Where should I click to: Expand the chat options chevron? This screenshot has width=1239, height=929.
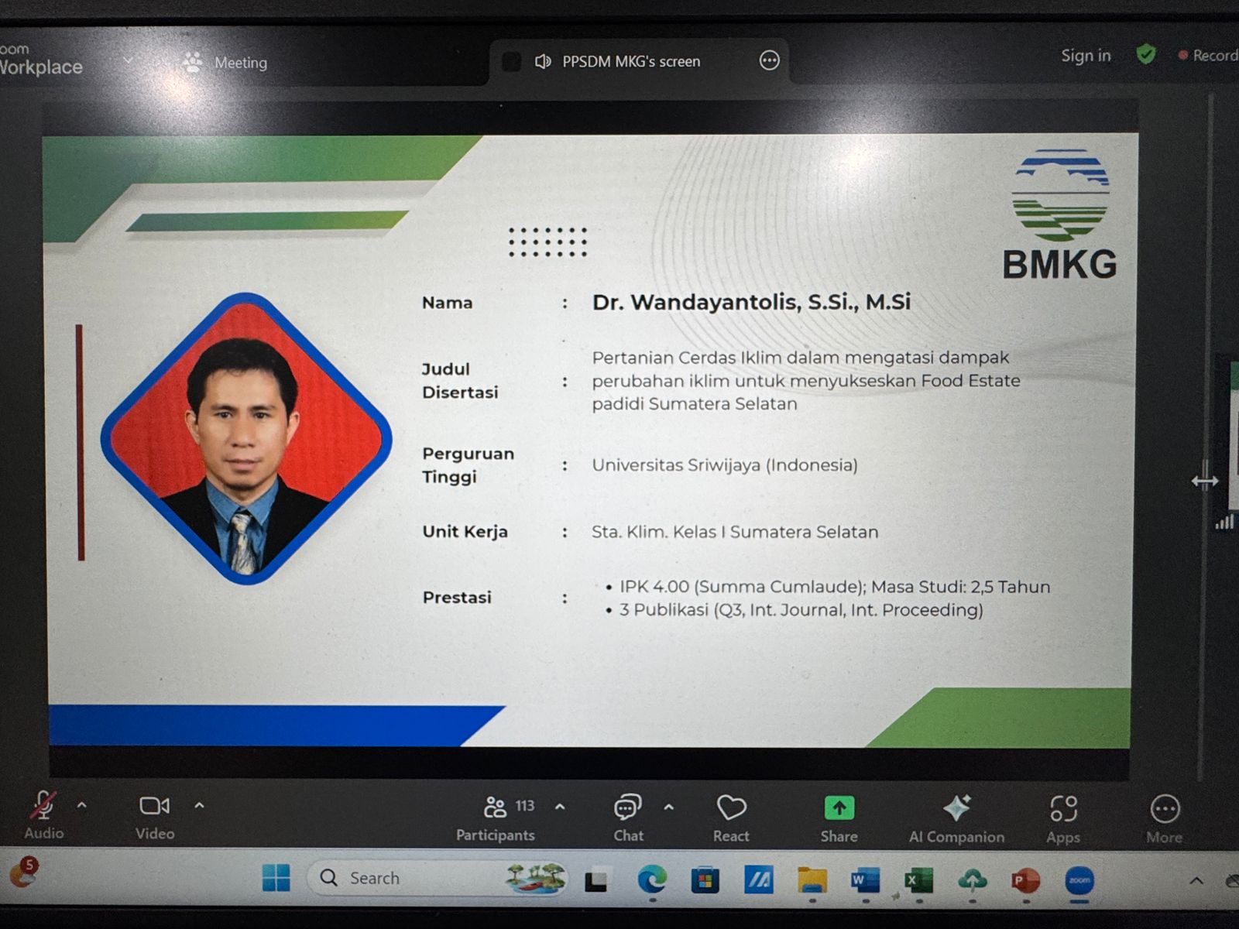point(668,807)
